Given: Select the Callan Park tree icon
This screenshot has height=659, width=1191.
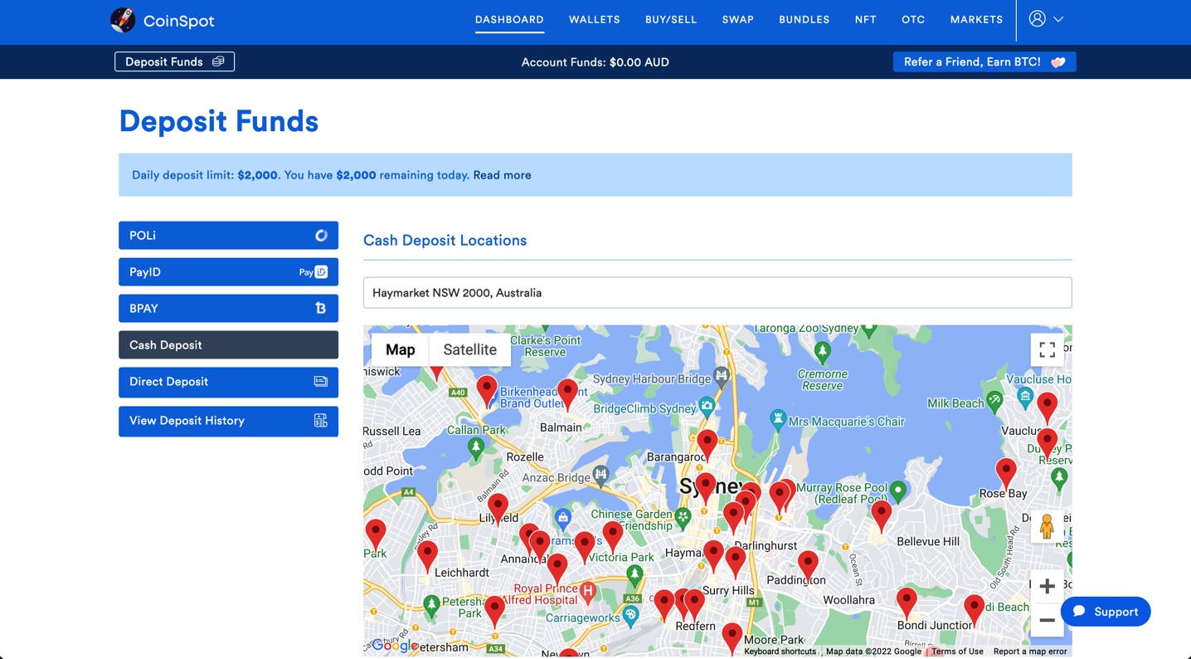Looking at the screenshot, I should point(475,448).
